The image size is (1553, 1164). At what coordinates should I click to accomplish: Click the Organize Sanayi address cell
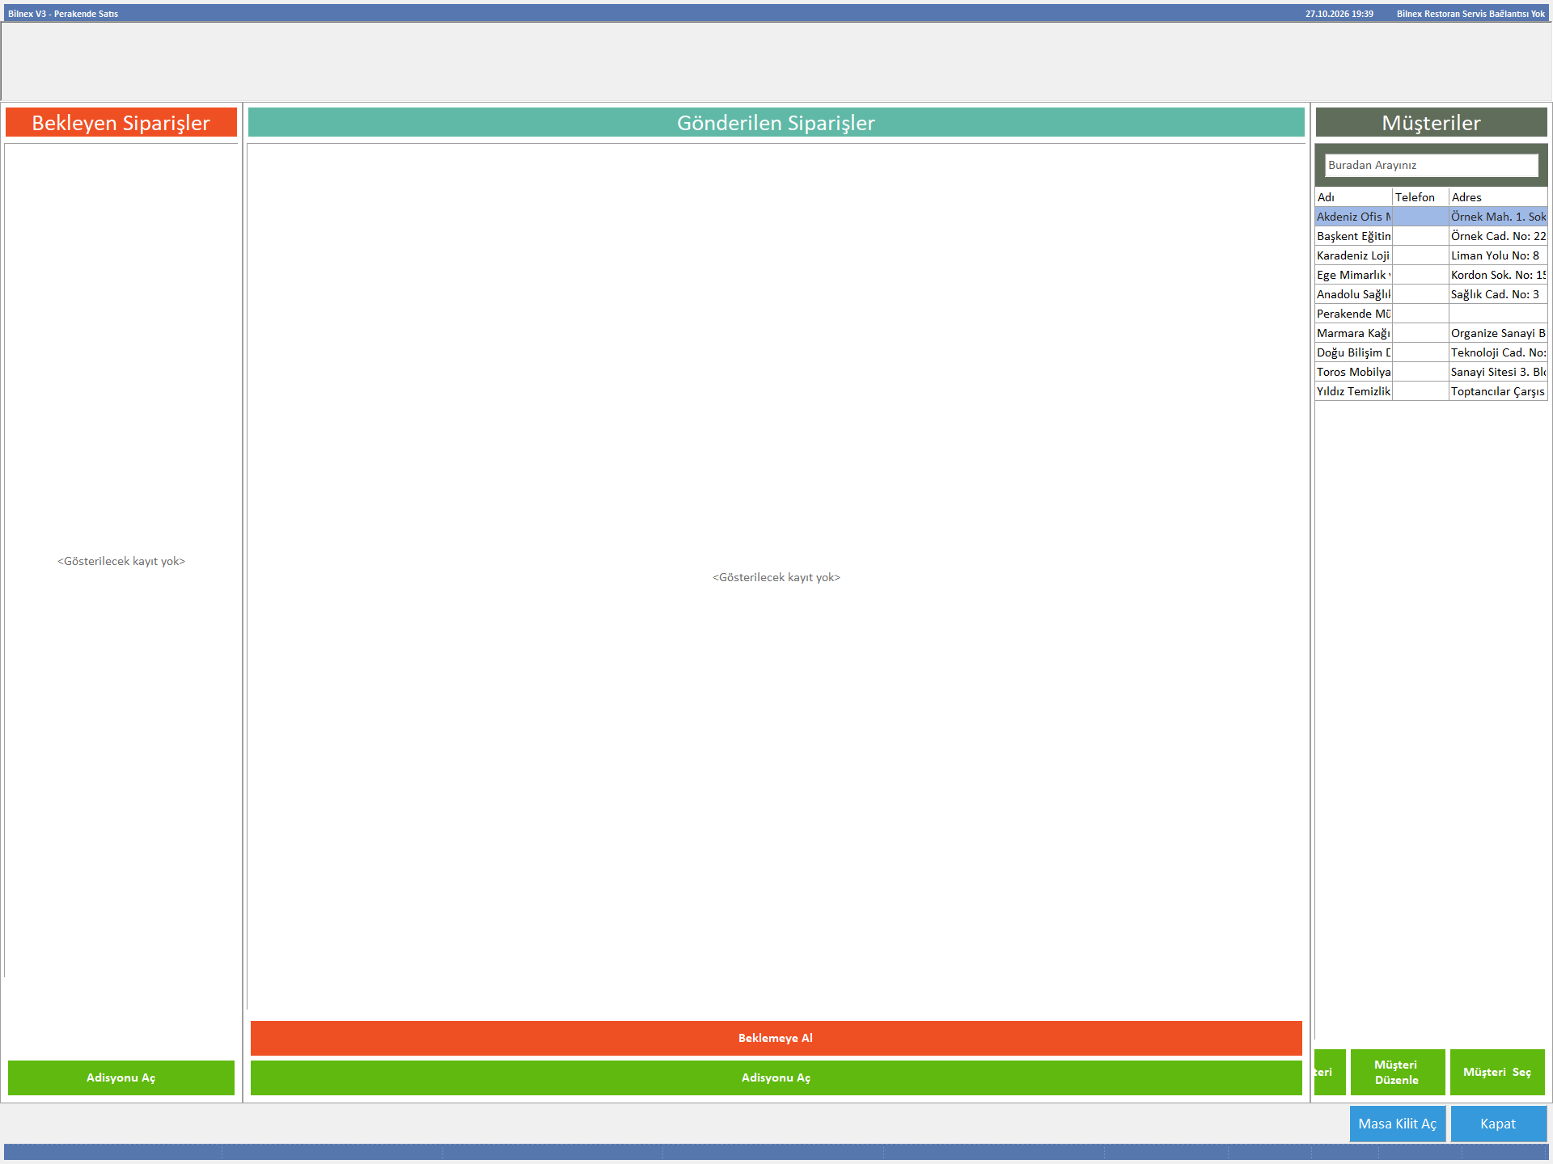click(1498, 333)
